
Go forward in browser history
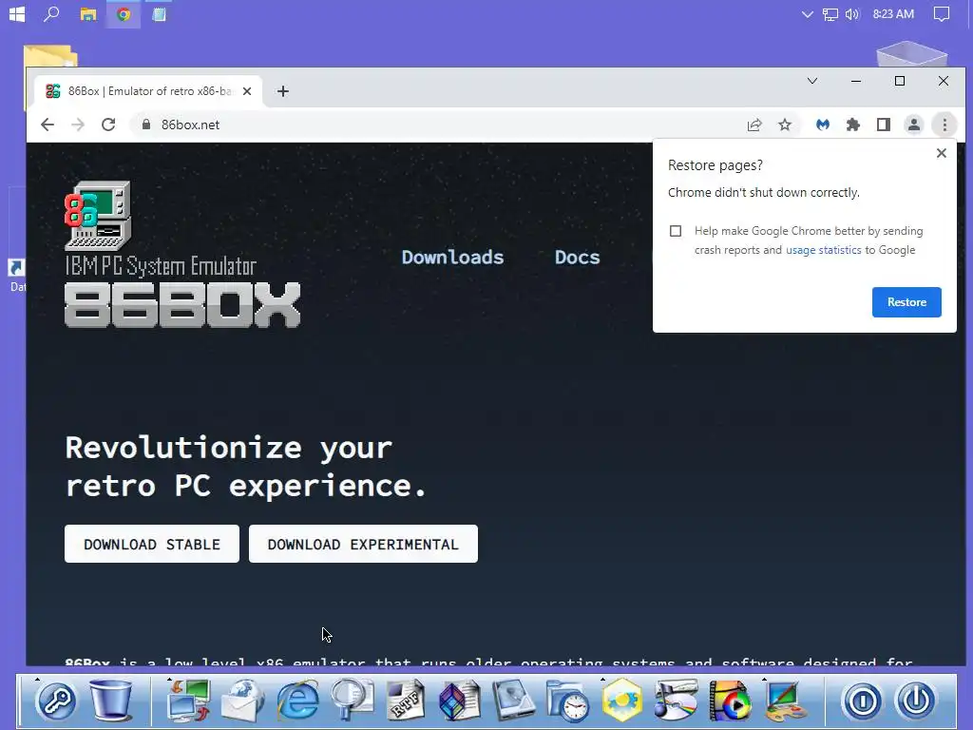coord(78,125)
